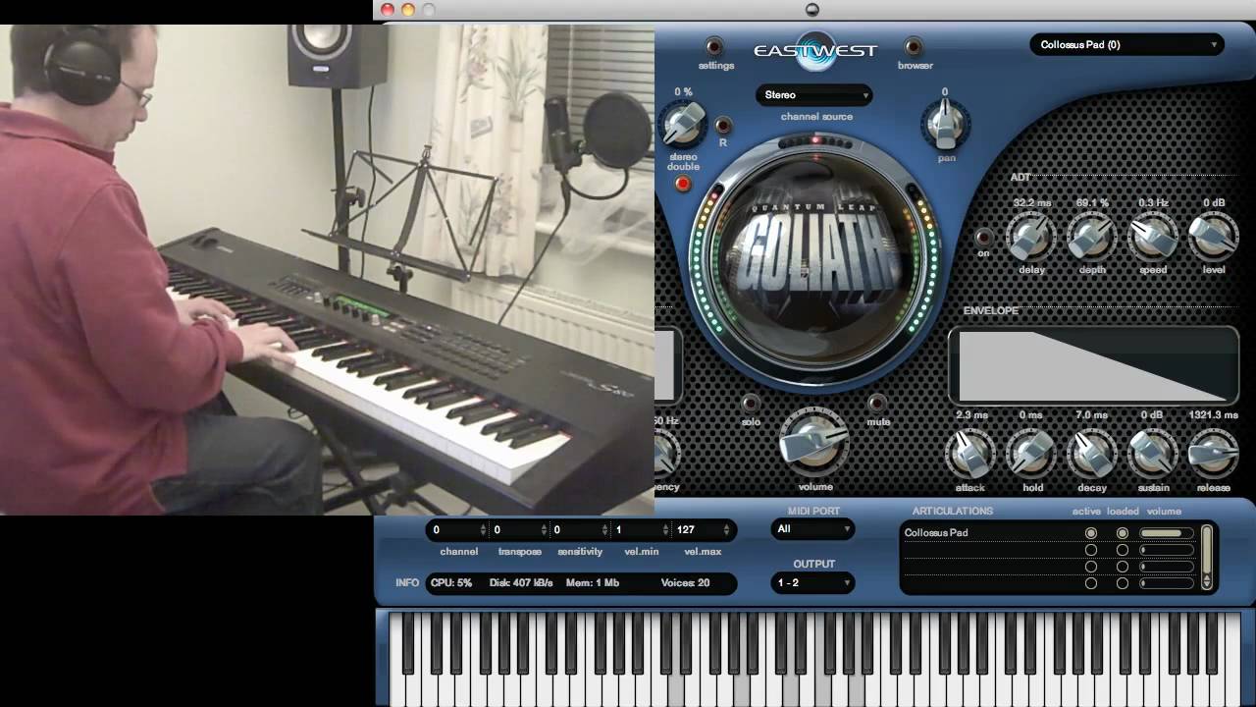This screenshot has height=707, width=1256.
Task: Click the stereo double knob
Action: tap(683, 125)
